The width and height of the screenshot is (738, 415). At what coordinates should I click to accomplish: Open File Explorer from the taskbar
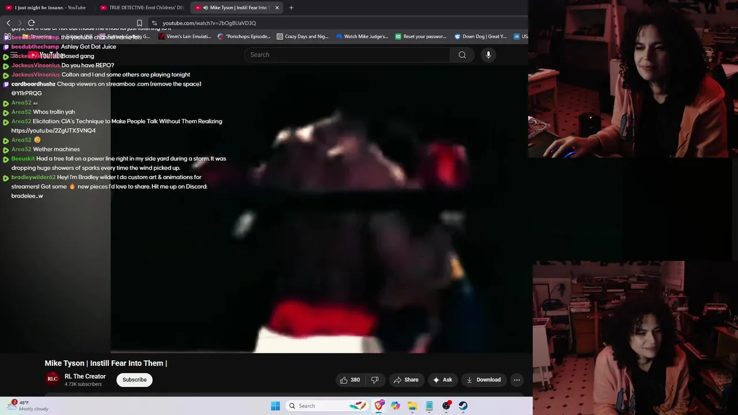(412, 406)
